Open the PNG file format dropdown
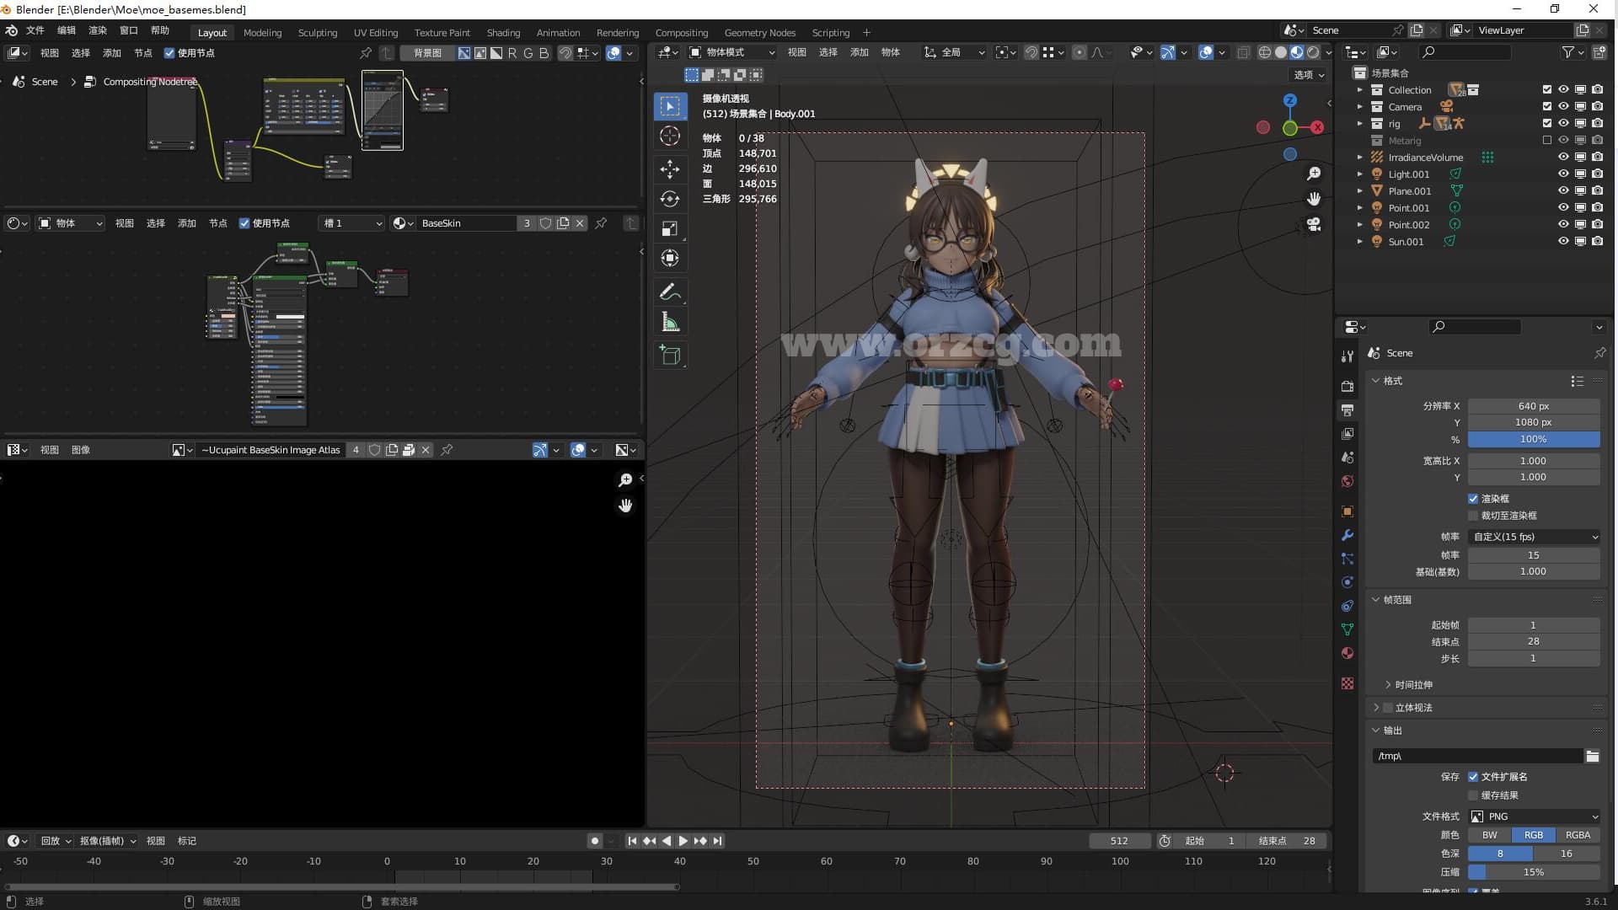 (x=1534, y=816)
